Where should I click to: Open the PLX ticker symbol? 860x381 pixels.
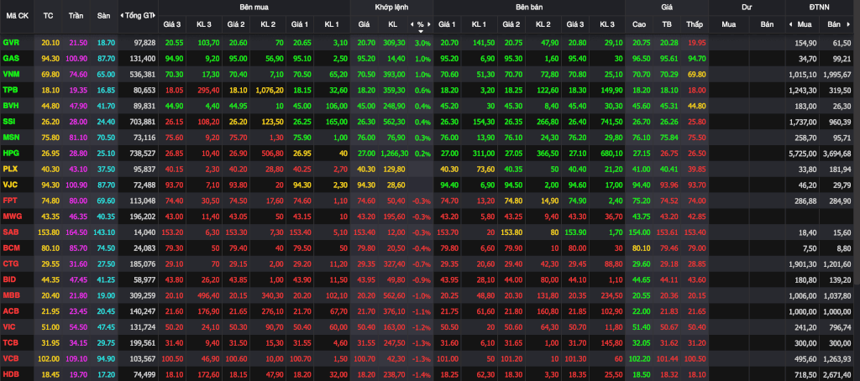(x=10, y=169)
